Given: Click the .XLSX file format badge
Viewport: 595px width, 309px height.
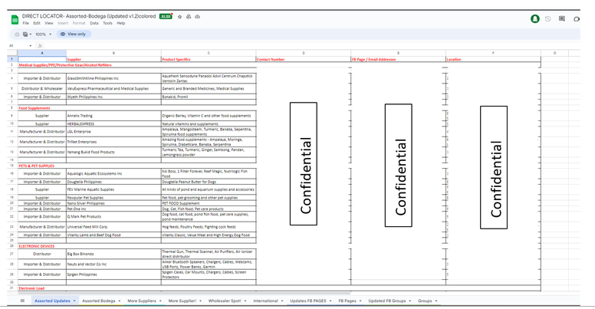Looking at the screenshot, I should tap(166, 16).
